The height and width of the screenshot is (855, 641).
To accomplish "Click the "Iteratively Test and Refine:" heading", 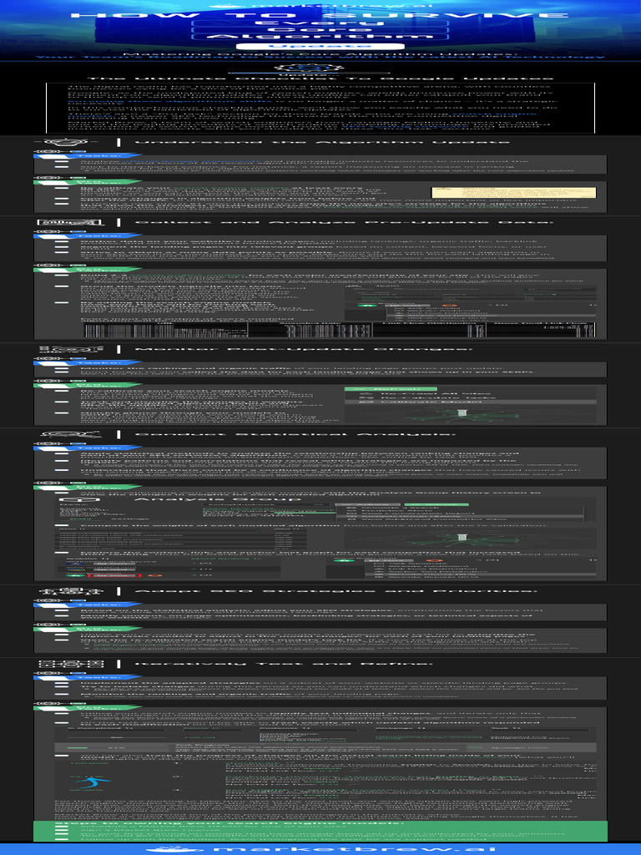I will (284, 664).
